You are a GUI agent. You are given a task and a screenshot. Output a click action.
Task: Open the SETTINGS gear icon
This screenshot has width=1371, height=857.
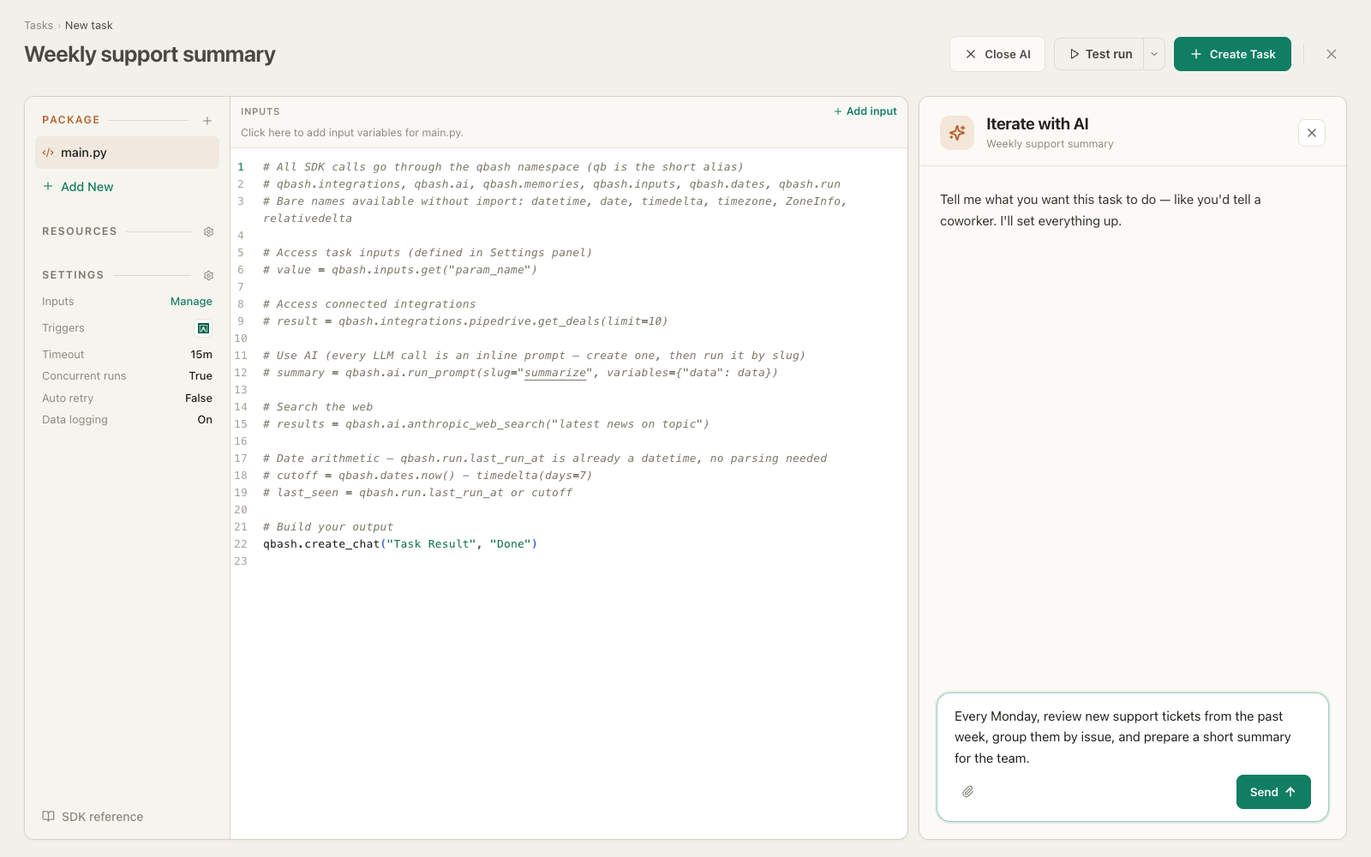(x=208, y=275)
